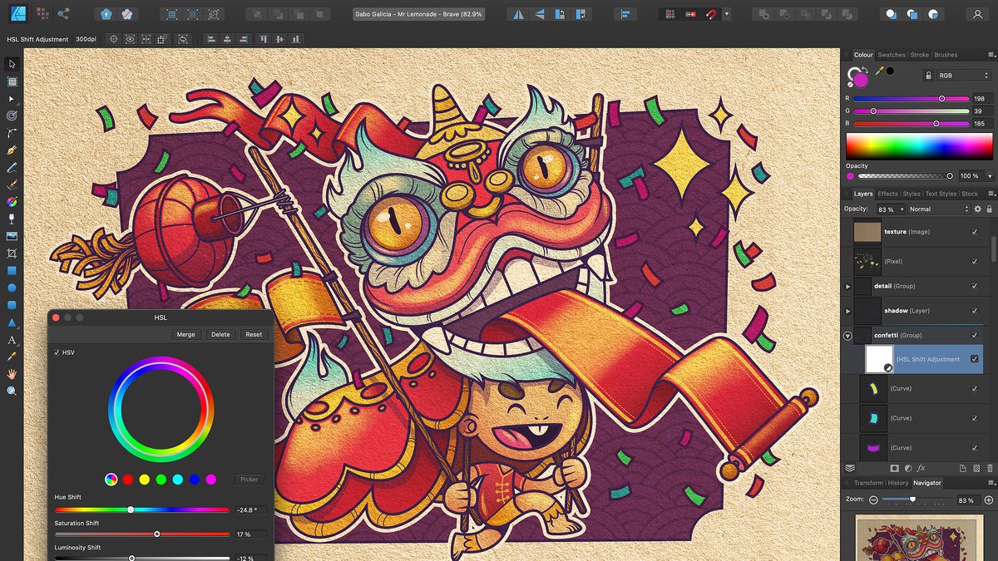This screenshot has width=998, height=561.
Task: Open the Normal blend mode dropdown
Action: (937, 209)
